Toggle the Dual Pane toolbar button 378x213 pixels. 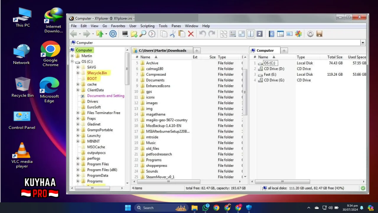(250, 34)
